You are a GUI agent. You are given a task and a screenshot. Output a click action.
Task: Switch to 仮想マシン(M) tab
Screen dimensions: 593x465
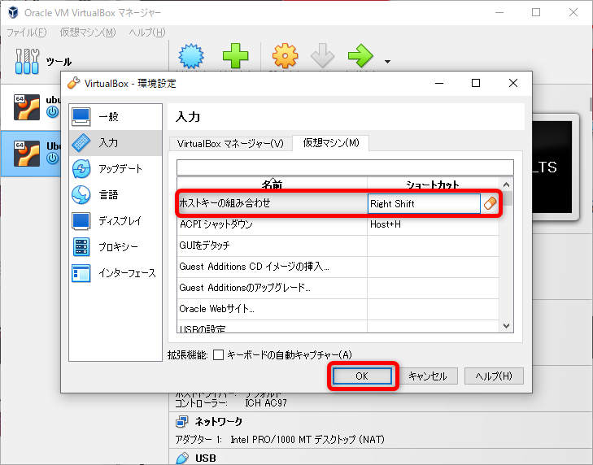click(x=331, y=143)
